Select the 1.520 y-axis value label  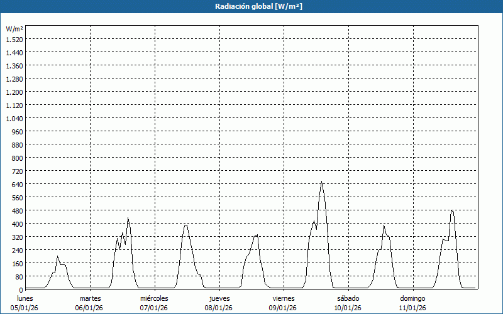[x=14, y=39]
